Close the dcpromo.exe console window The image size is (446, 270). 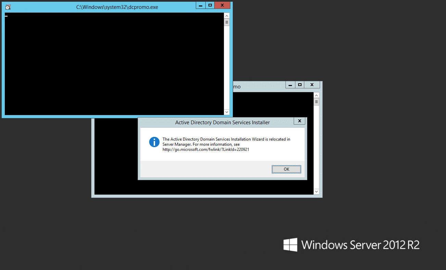click(223, 5)
